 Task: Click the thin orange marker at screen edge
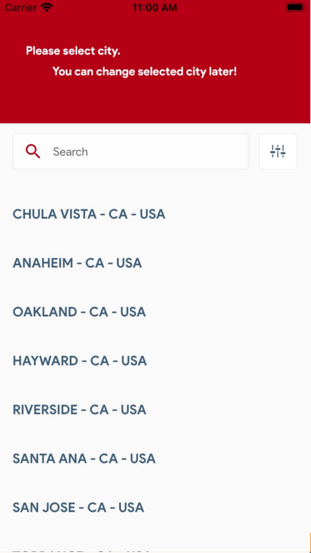coord(310,542)
